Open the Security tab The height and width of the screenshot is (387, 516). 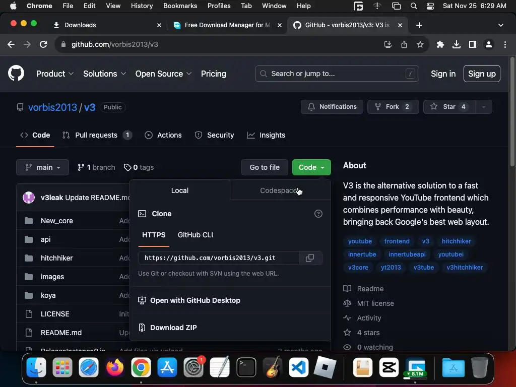(214, 135)
